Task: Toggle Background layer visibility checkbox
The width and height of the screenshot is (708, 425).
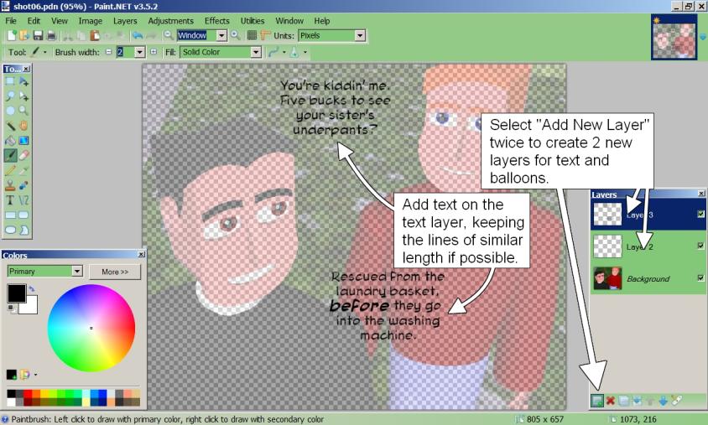Action: coord(700,278)
